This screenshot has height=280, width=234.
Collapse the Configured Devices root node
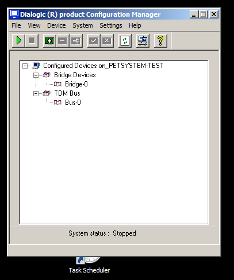tap(25, 66)
